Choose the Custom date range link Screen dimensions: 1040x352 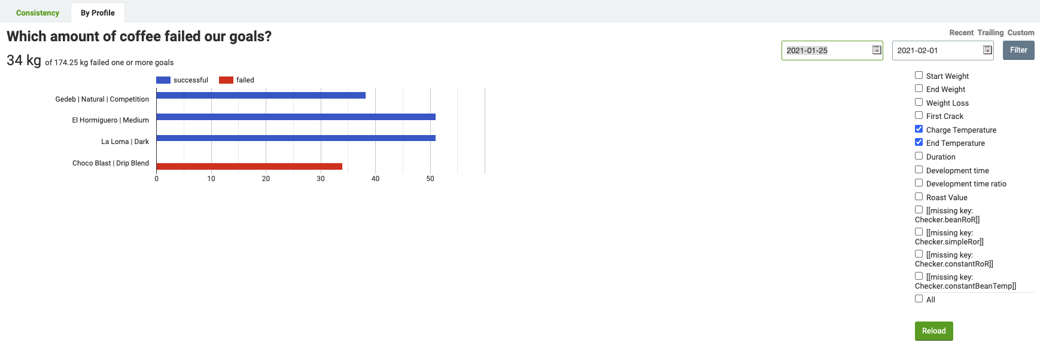pyautogui.click(x=1021, y=33)
